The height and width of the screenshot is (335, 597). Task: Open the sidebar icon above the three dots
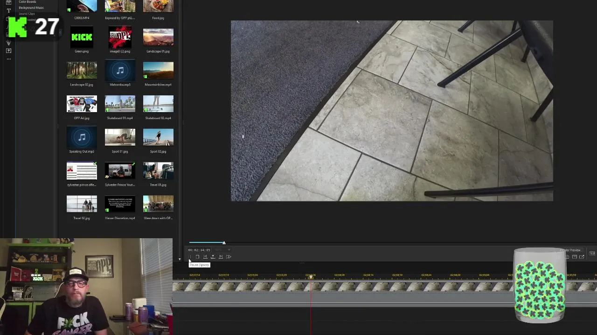pyautogui.click(x=8, y=51)
